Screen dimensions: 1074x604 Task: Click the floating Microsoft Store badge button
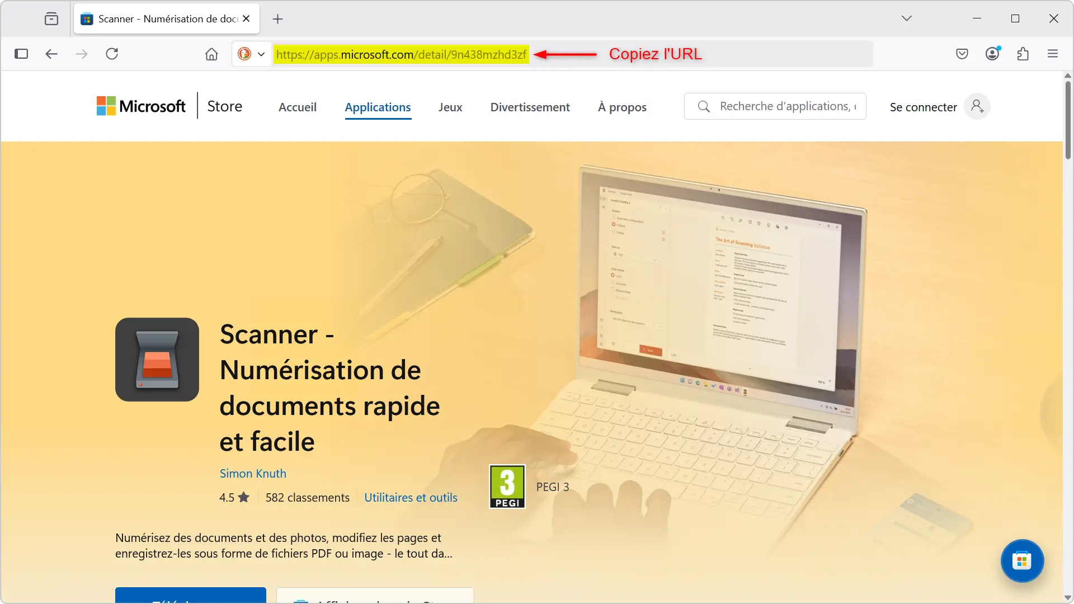pyautogui.click(x=1022, y=561)
